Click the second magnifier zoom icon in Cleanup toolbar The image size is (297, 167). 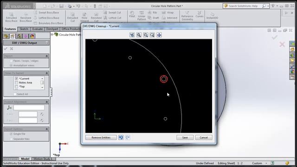[146, 35]
